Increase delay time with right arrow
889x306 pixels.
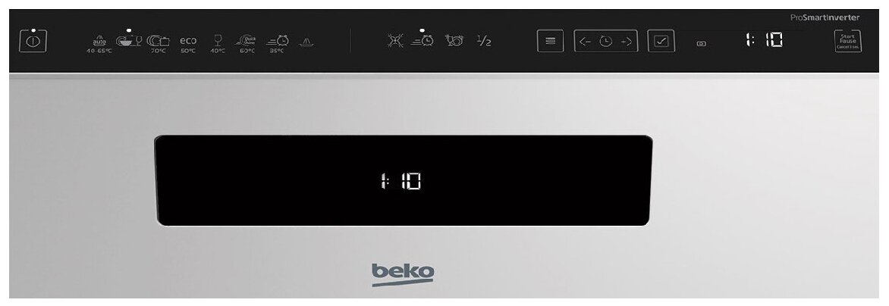[x=626, y=42]
